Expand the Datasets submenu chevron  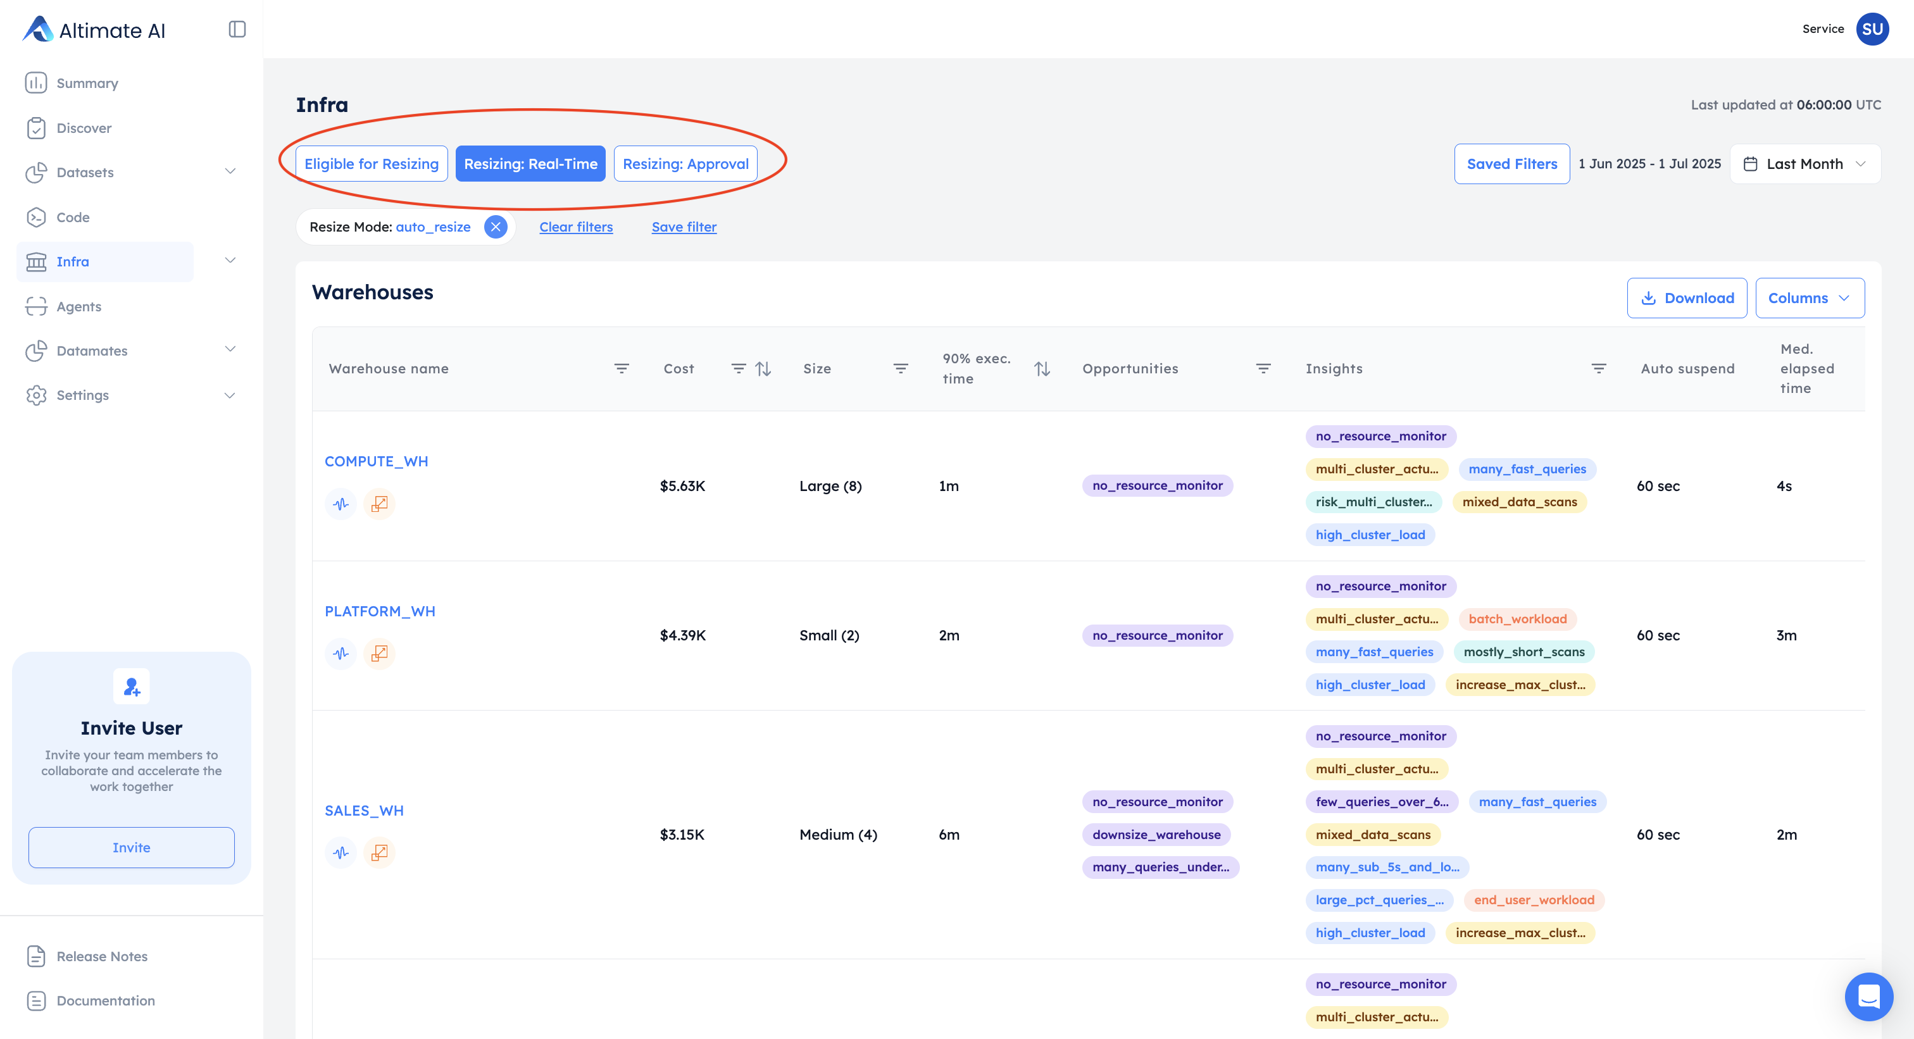coord(230,171)
